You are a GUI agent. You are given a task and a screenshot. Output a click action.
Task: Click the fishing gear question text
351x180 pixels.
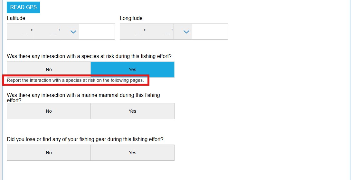85,139
